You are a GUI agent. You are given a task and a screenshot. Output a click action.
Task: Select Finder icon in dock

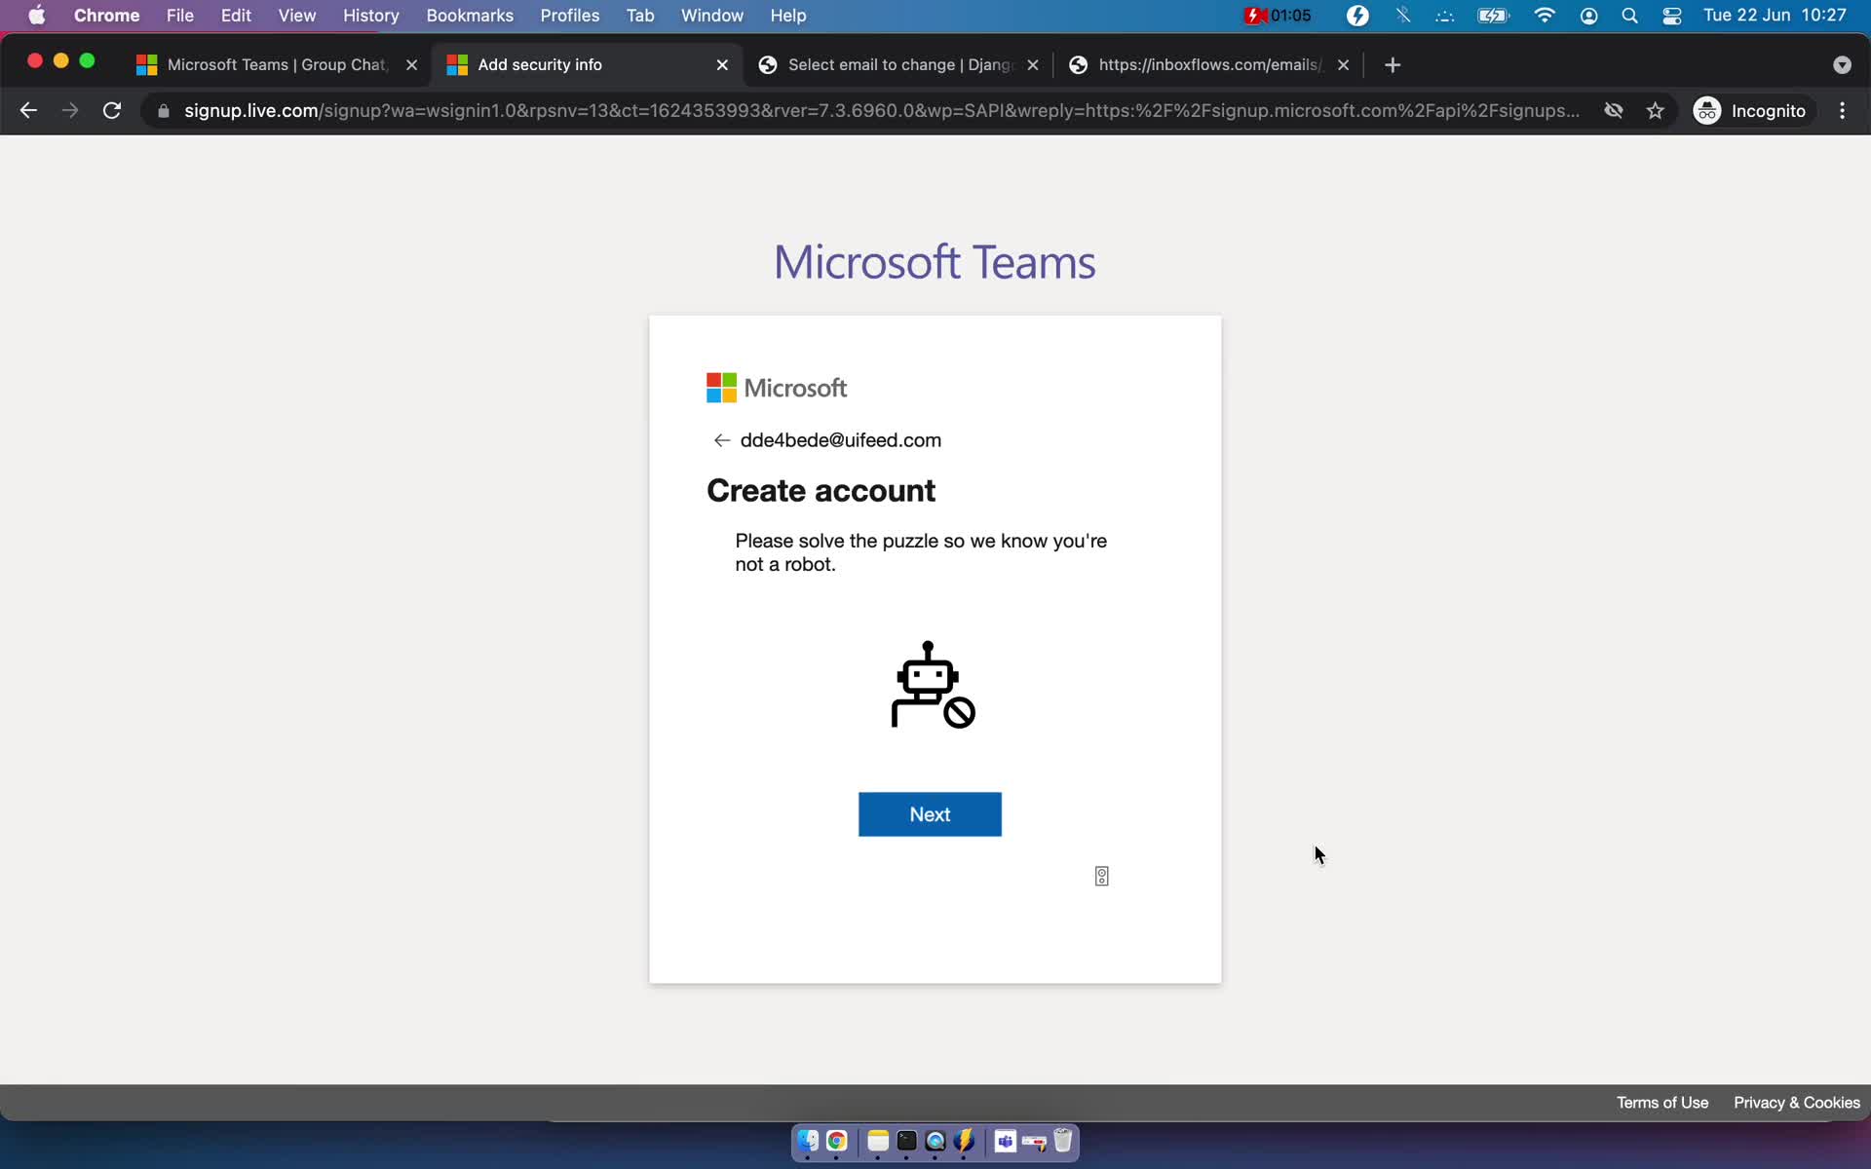tap(807, 1142)
